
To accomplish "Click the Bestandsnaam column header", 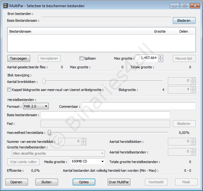I will [x=69, y=31].
